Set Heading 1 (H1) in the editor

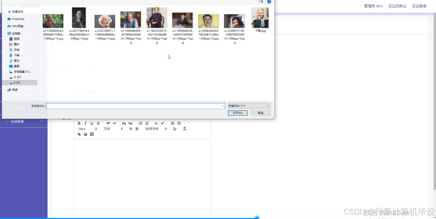pos(124,123)
